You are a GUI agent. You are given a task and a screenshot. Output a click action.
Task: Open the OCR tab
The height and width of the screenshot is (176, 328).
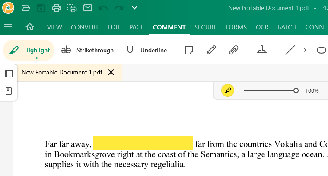coord(262,27)
